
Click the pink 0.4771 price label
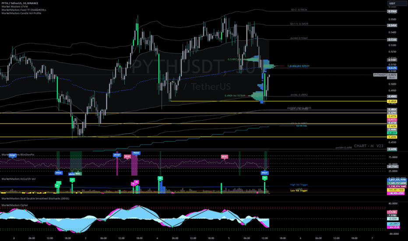click(x=392, y=120)
